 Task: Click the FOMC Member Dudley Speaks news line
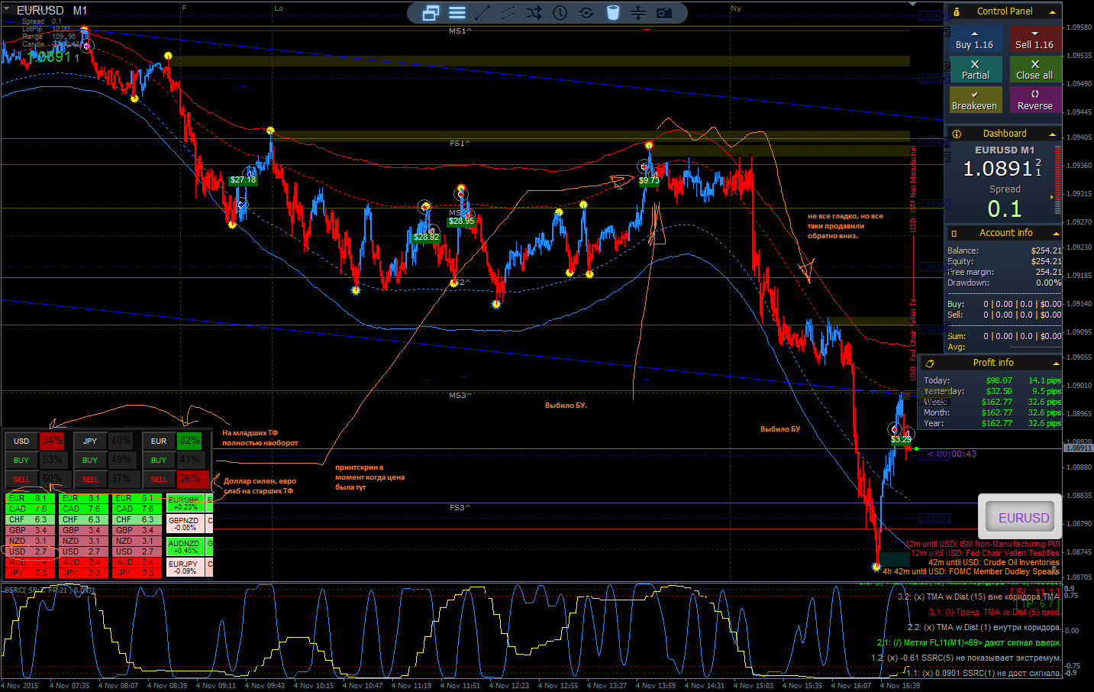971,571
